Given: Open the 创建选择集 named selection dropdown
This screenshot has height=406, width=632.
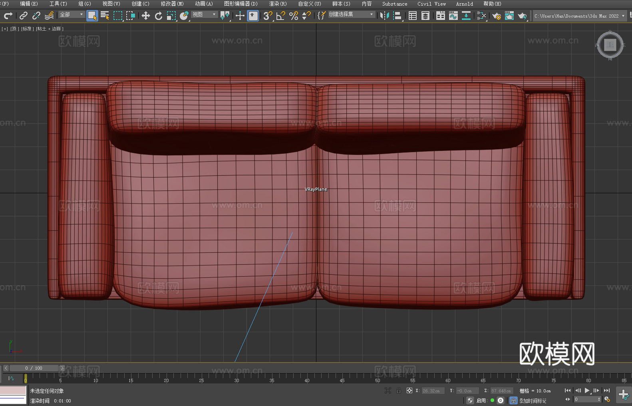Looking at the screenshot, I should pos(352,14).
